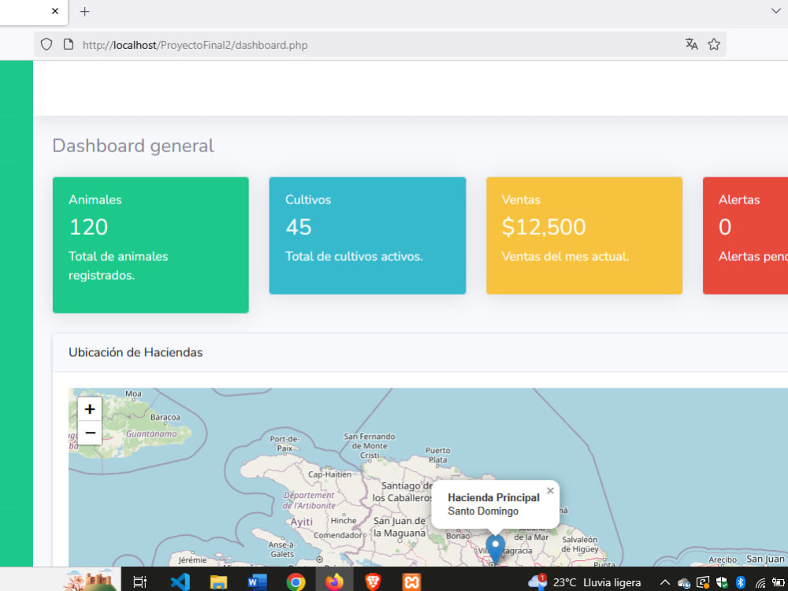788x591 pixels.
Task: Expand the list all tabs chevron
Action: click(x=775, y=10)
